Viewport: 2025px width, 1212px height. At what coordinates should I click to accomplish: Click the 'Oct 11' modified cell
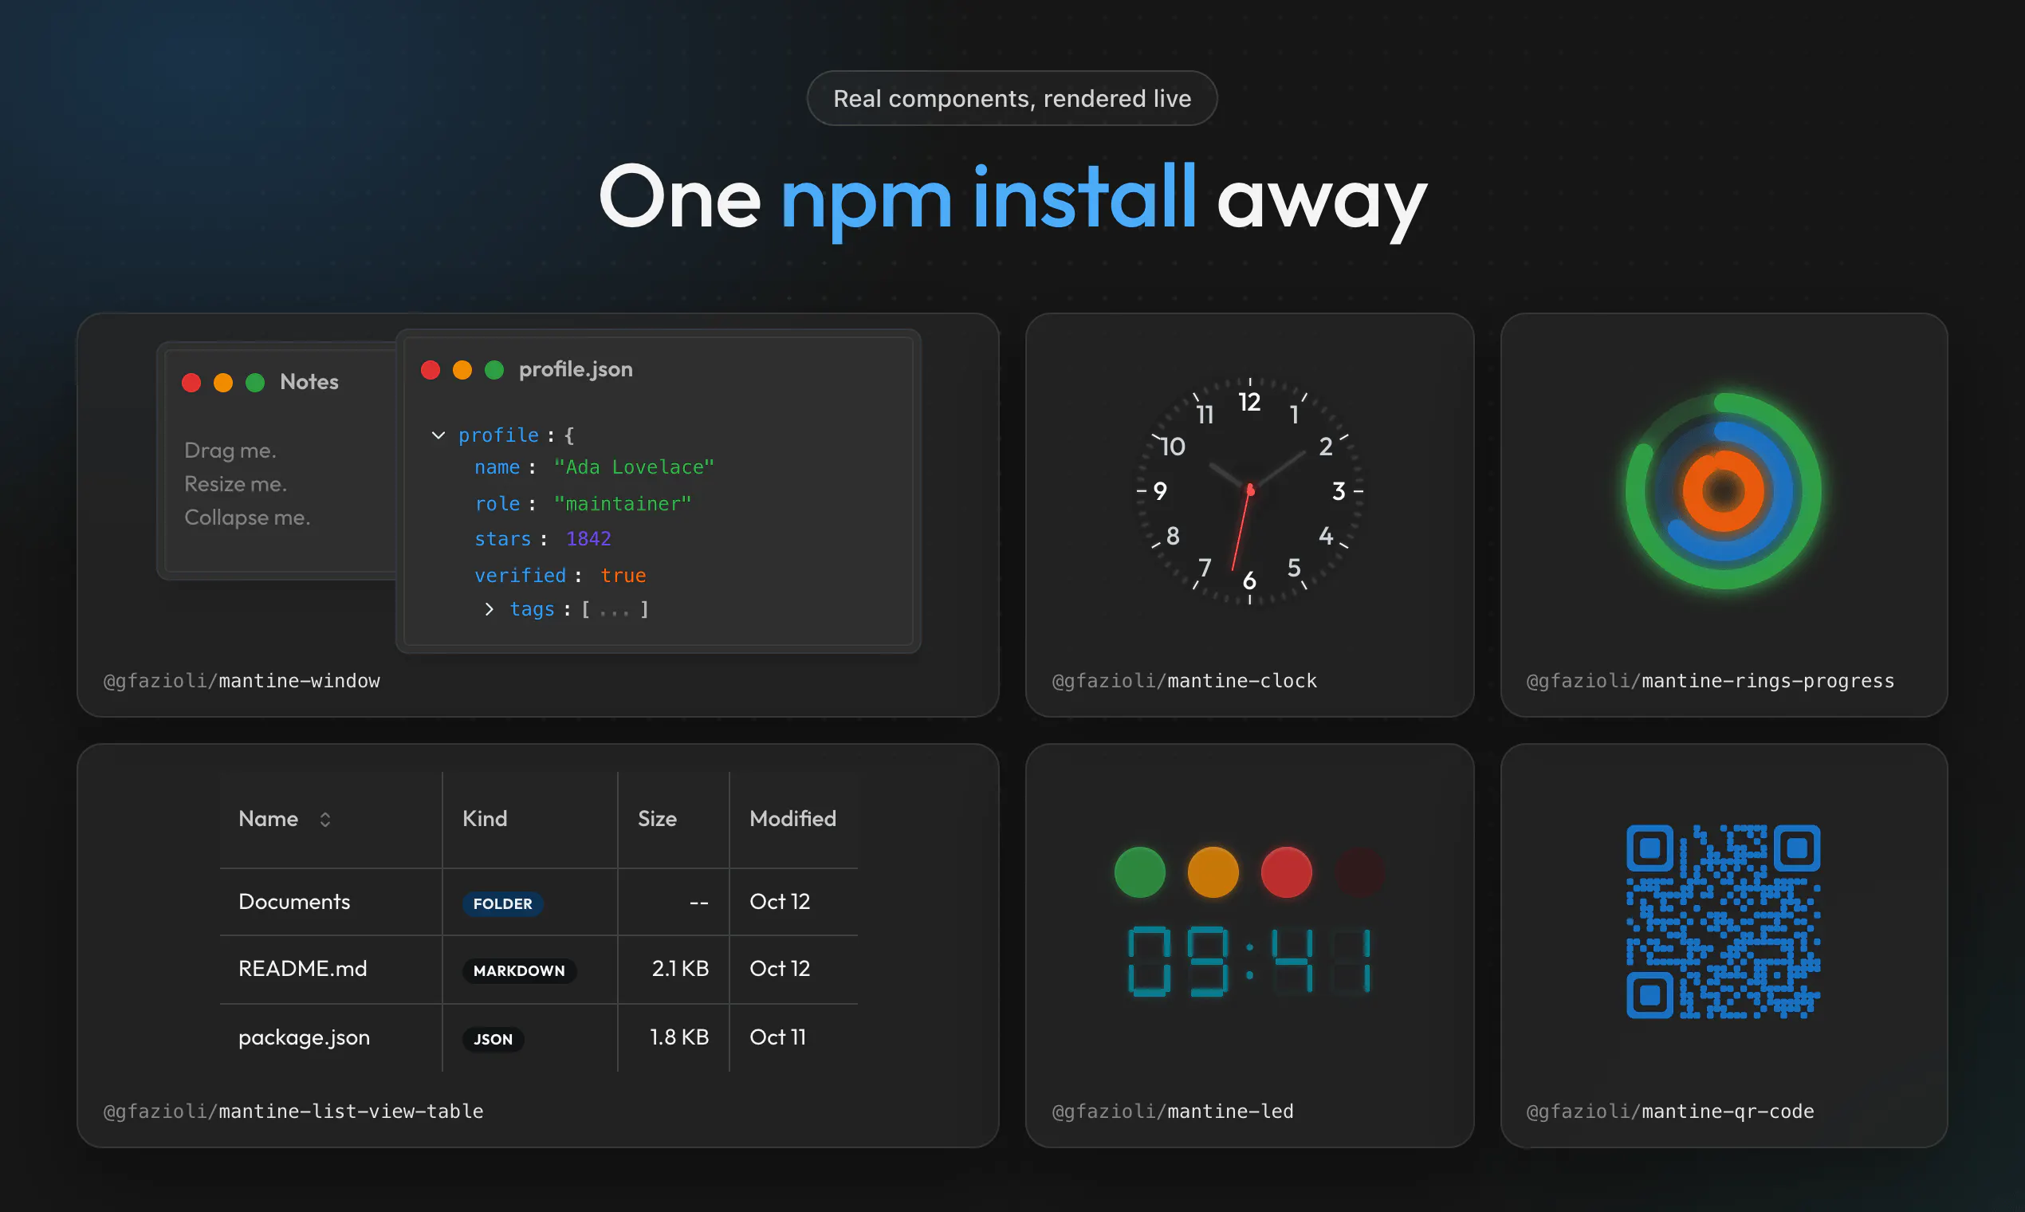pyautogui.click(x=777, y=1037)
